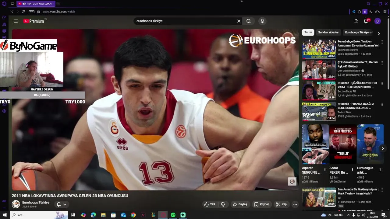Open Opera browser main menu logo
The width and height of the screenshot is (390, 219).
tap(4, 4)
